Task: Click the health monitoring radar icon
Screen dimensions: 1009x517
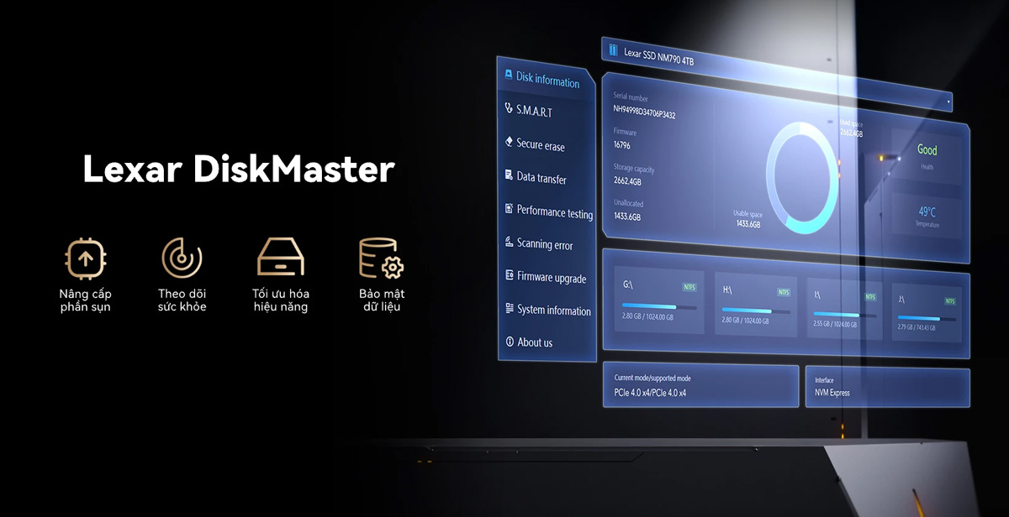Action: click(x=182, y=258)
